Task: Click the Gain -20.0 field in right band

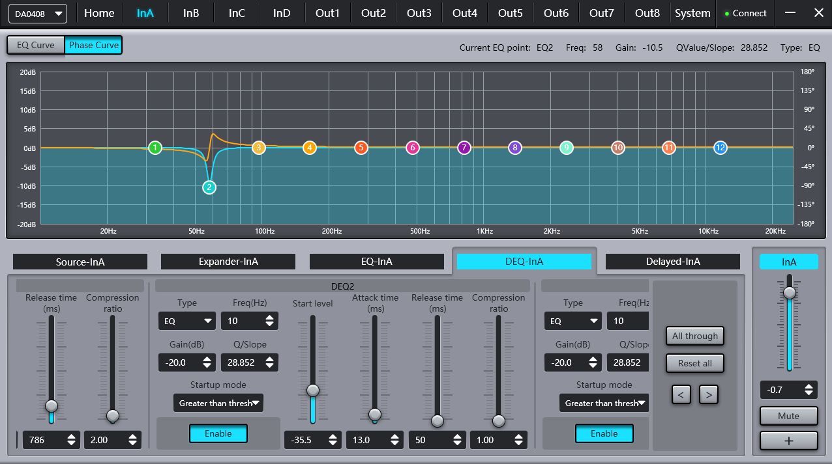Action: coord(573,362)
